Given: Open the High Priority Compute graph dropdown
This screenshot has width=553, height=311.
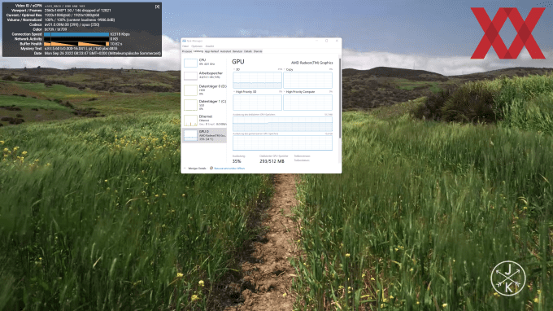Looking at the screenshot, I should pos(299,92).
